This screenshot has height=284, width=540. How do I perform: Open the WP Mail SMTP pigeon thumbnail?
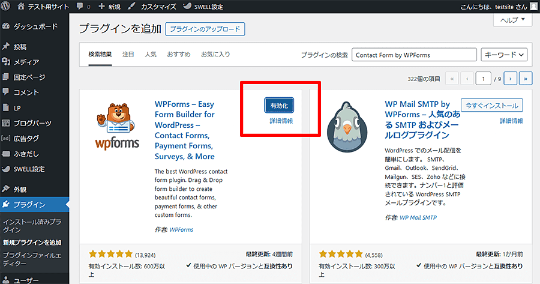347,127
